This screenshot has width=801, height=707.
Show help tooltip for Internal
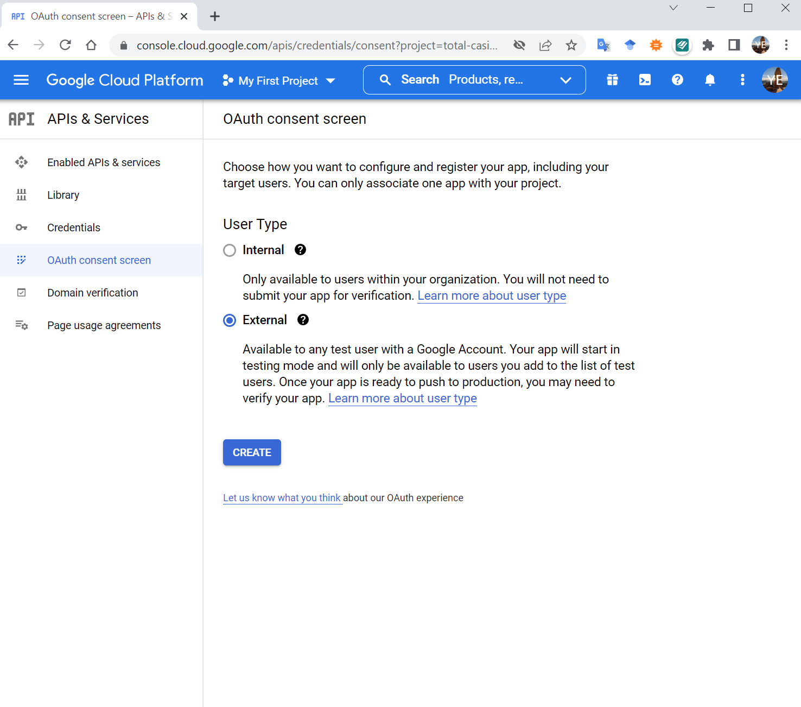point(300,250)
